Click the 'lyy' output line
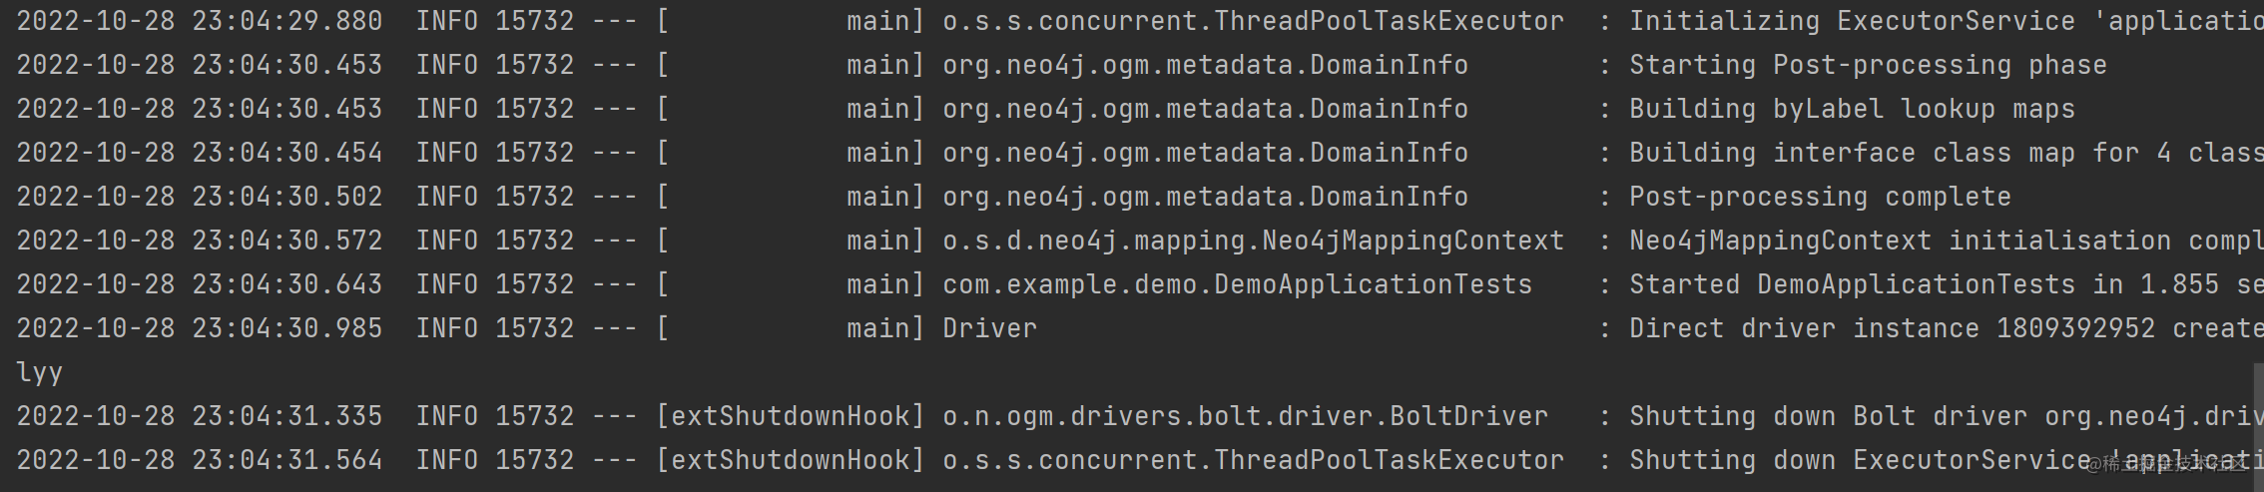Screen dimensions: 2264x492 pos(39,373)
